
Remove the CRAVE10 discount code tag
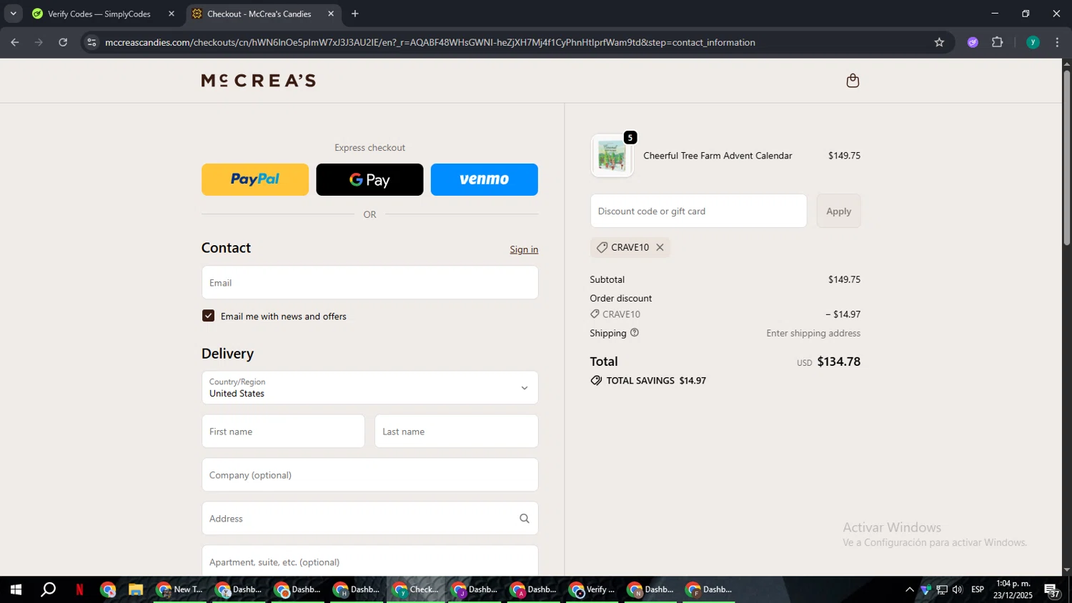[660, 247]
